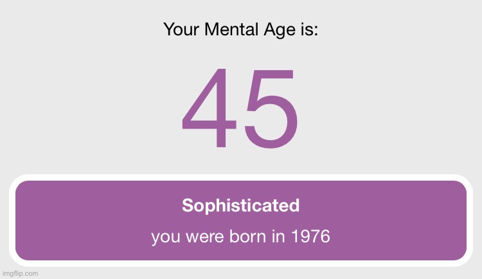The image size is (482, 279).
Task: Click the bold "Sophisticated" label
Action: 240,206
